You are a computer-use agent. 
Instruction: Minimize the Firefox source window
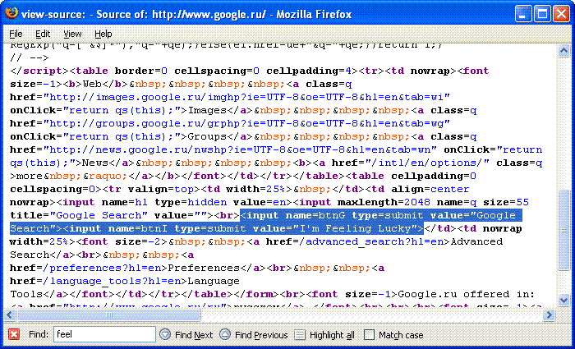point(523,14)
